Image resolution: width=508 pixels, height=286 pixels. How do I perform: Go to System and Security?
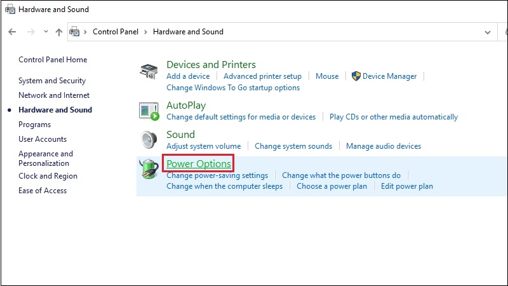click(52, 81)
